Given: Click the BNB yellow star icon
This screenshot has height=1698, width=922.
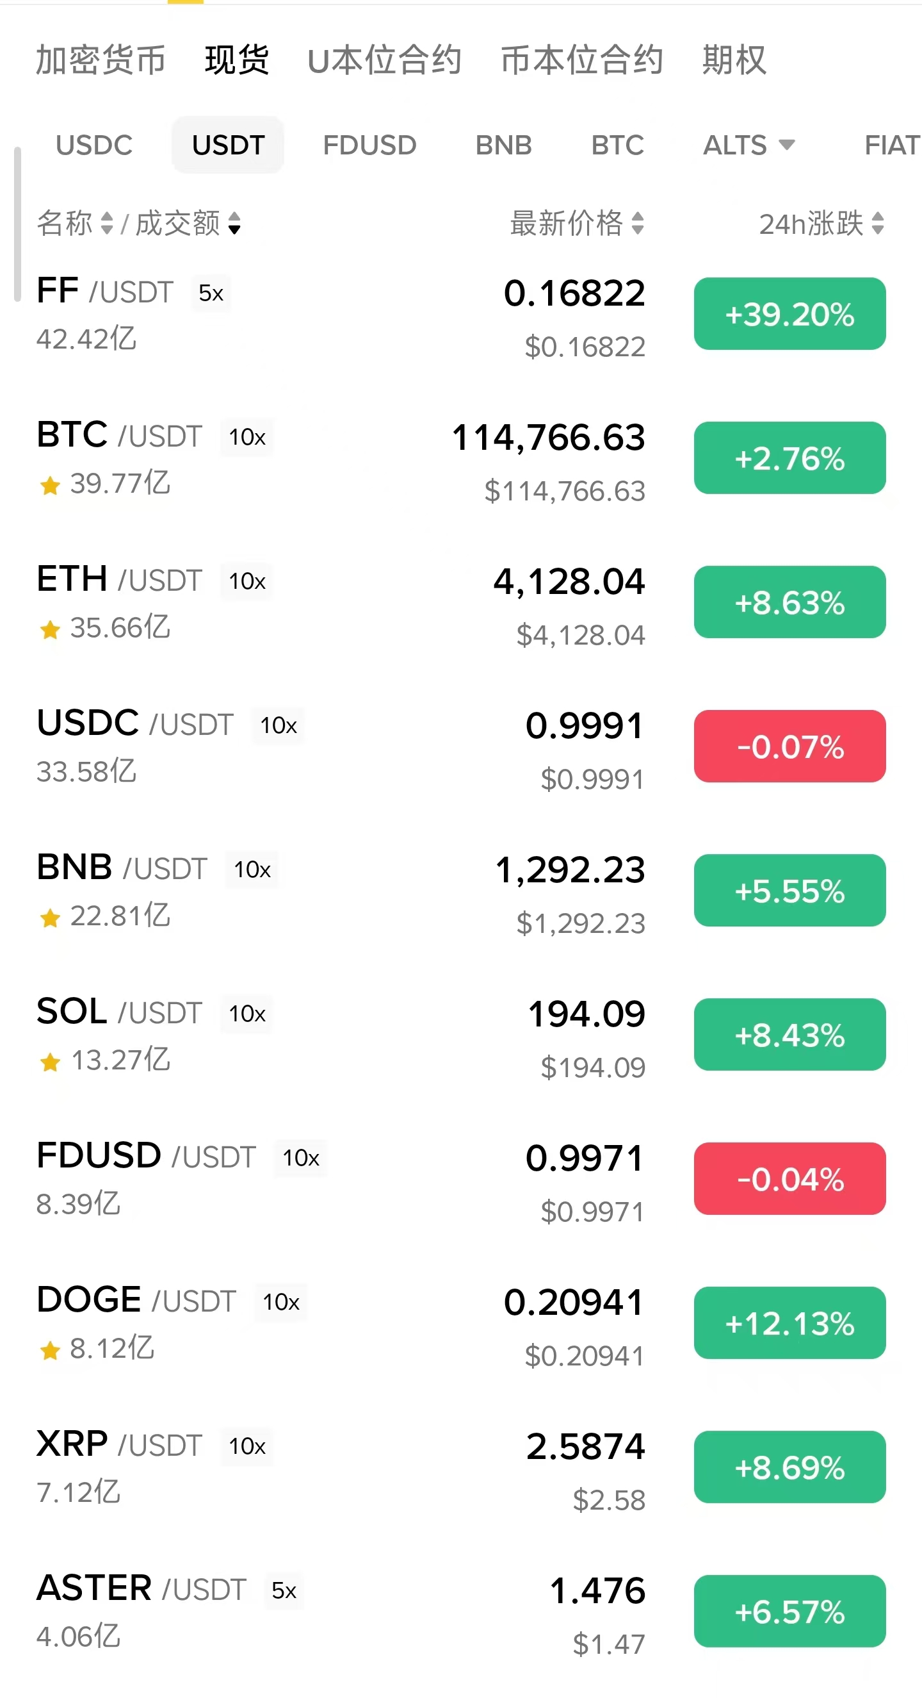Looking at the screenshot, I should pyautogui.click(x=50, y=918).
